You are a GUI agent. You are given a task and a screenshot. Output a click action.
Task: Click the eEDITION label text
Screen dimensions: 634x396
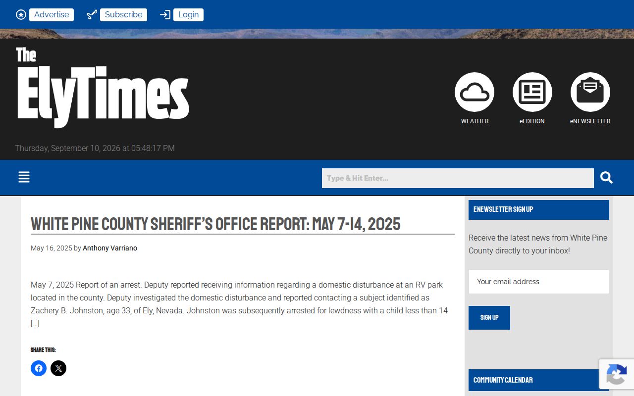tap(532, 121)
